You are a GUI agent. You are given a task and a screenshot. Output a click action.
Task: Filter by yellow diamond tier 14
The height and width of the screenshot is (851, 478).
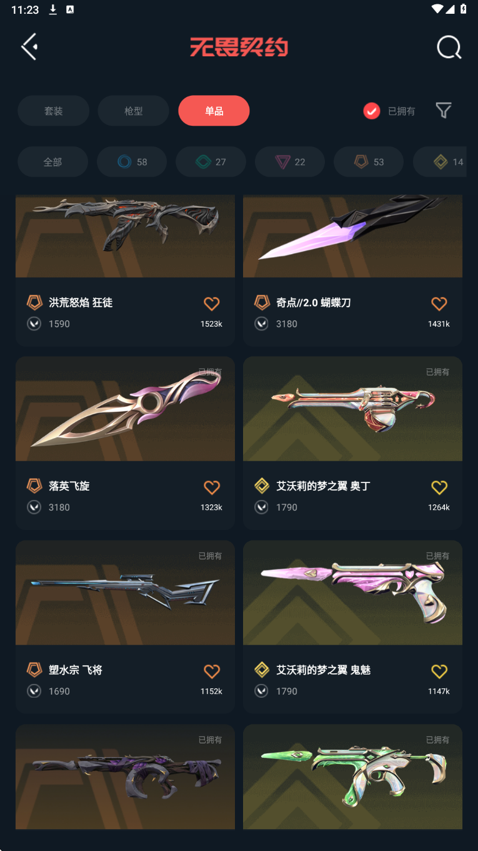click(440, 162)
